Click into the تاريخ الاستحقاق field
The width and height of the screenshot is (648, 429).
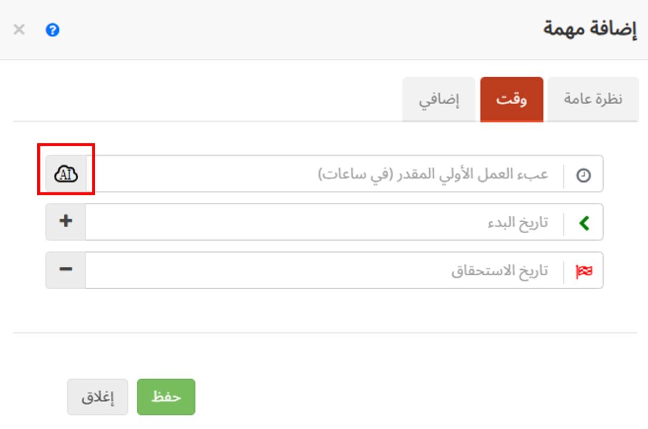(x=324, y=270)
